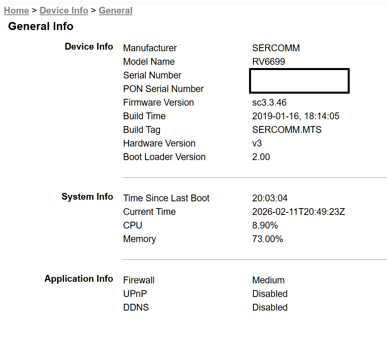Click the Home breadcrumb link
The width and height of the screenshot is (387, 363).
click(x=16, y=11)
